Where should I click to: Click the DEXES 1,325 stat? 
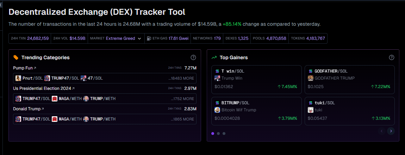pos(237,38)
